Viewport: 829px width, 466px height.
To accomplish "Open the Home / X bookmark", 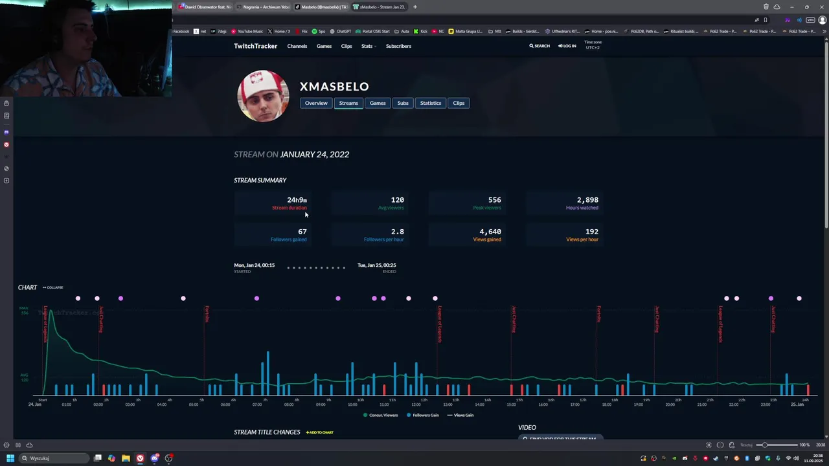I will [x=279, y=31].
